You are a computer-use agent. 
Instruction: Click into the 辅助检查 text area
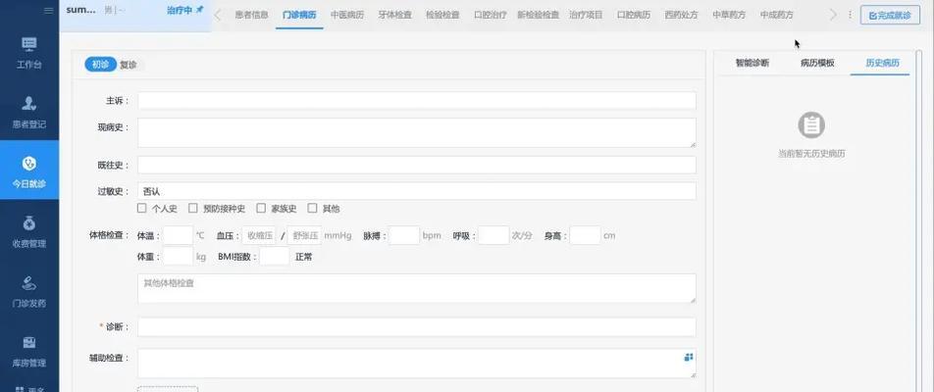pyautogui.click(x=416, y=364)
